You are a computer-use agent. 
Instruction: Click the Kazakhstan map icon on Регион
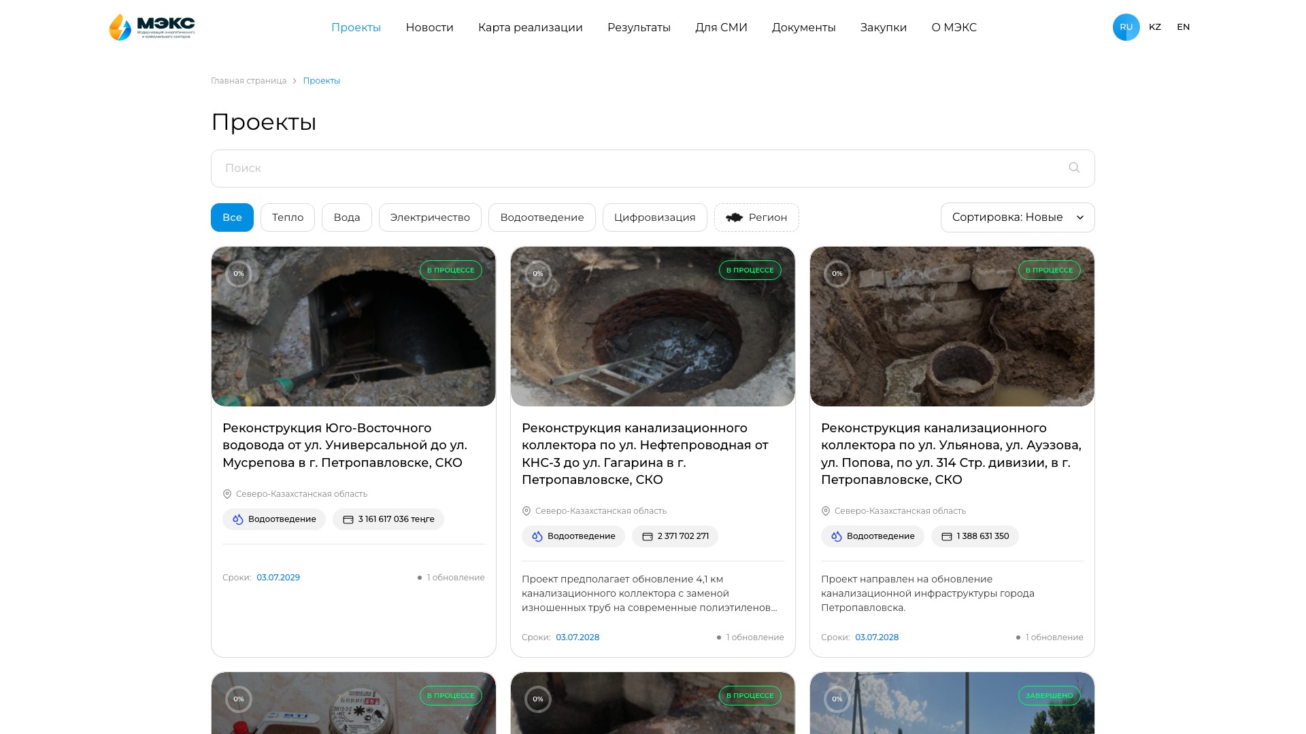(x=734, y=217)
